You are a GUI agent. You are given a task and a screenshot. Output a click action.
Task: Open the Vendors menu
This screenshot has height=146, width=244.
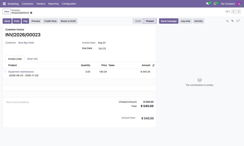tap(41, 4)
